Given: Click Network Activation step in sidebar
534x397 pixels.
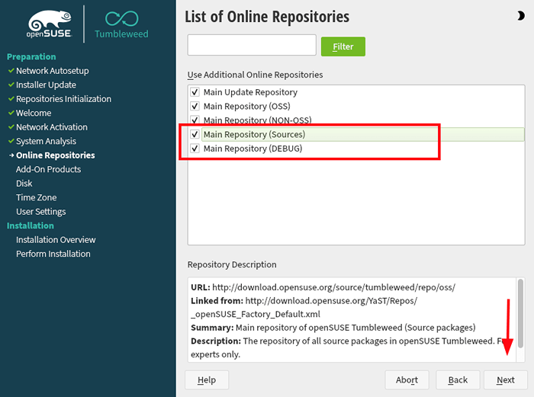Looking at the screenshot, I should (51, 127).
